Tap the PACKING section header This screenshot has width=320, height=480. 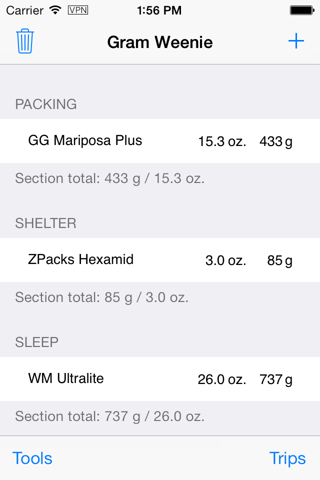click(46, 104)
